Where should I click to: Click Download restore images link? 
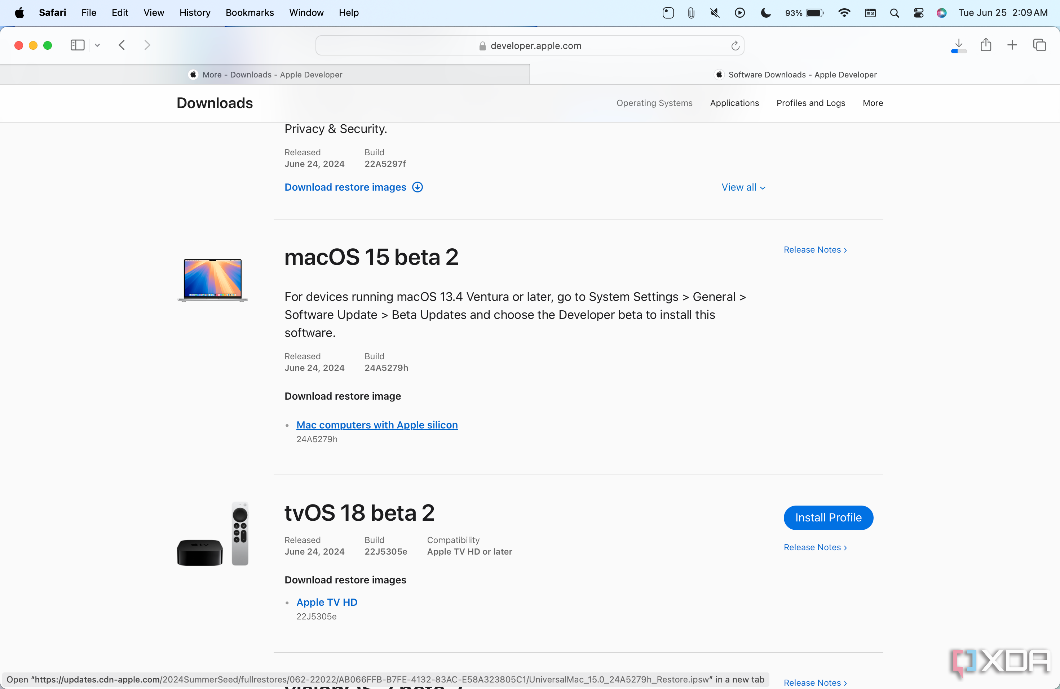click(x=345, y=187)
